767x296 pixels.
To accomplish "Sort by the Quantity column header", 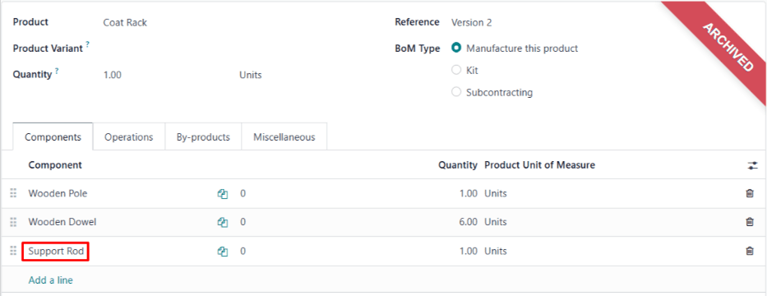I will (457, 165).
